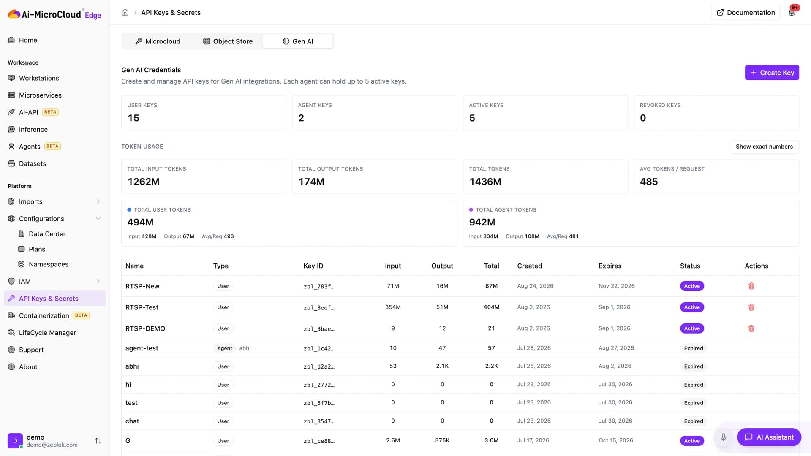
Task: Collapse the Configurations submenu
Action: pos(98,219)
